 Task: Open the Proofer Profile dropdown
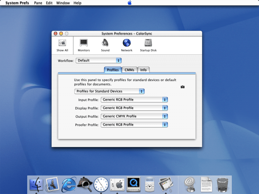(x=134, y=125)
